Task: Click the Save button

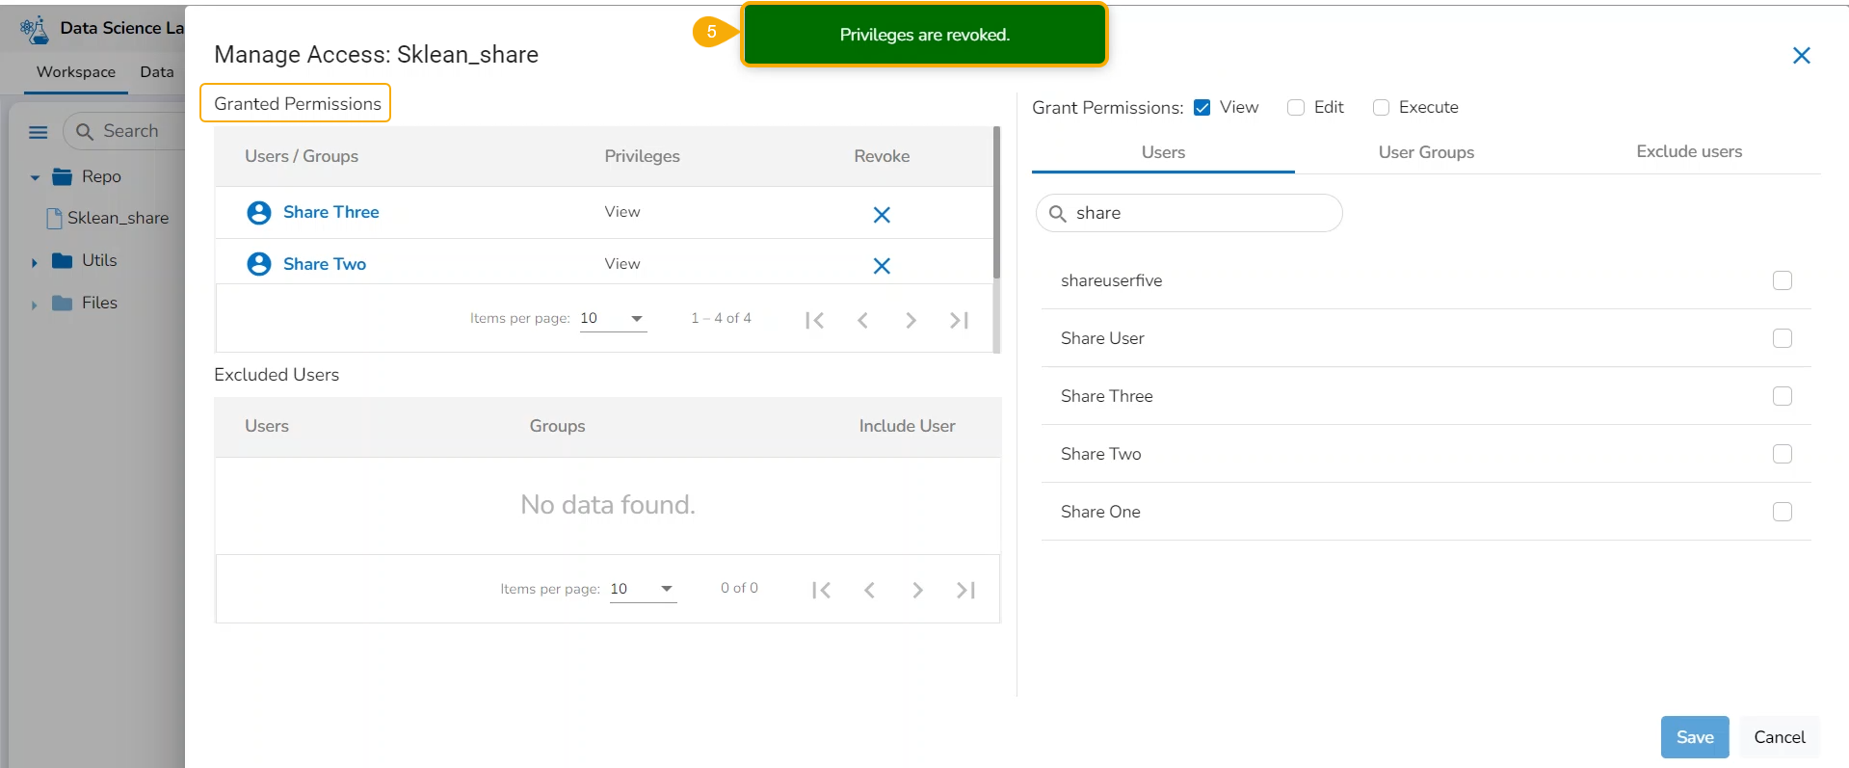Action: pos(1694,737)
